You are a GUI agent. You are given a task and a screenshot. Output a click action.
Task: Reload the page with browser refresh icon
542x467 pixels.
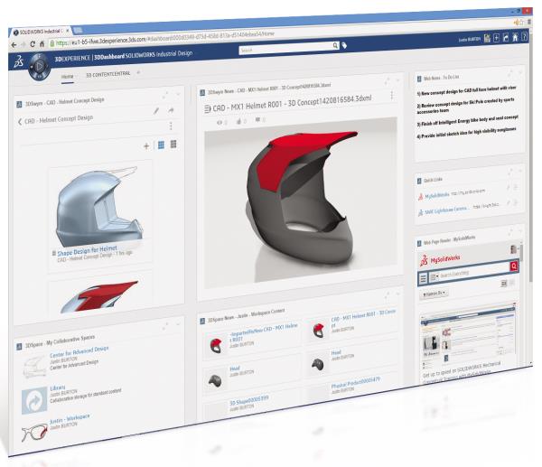[x=33, y=44]
